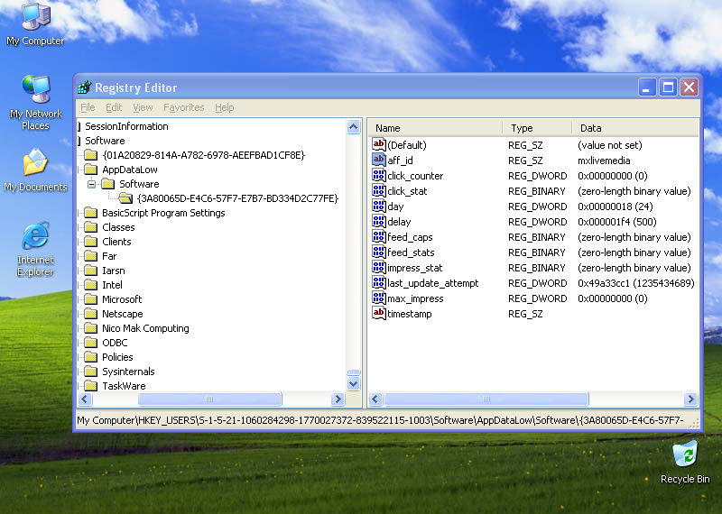Click the values pane horizontal scrollbar thumb
Screen dimensions: 722x514
click(486, 399)
